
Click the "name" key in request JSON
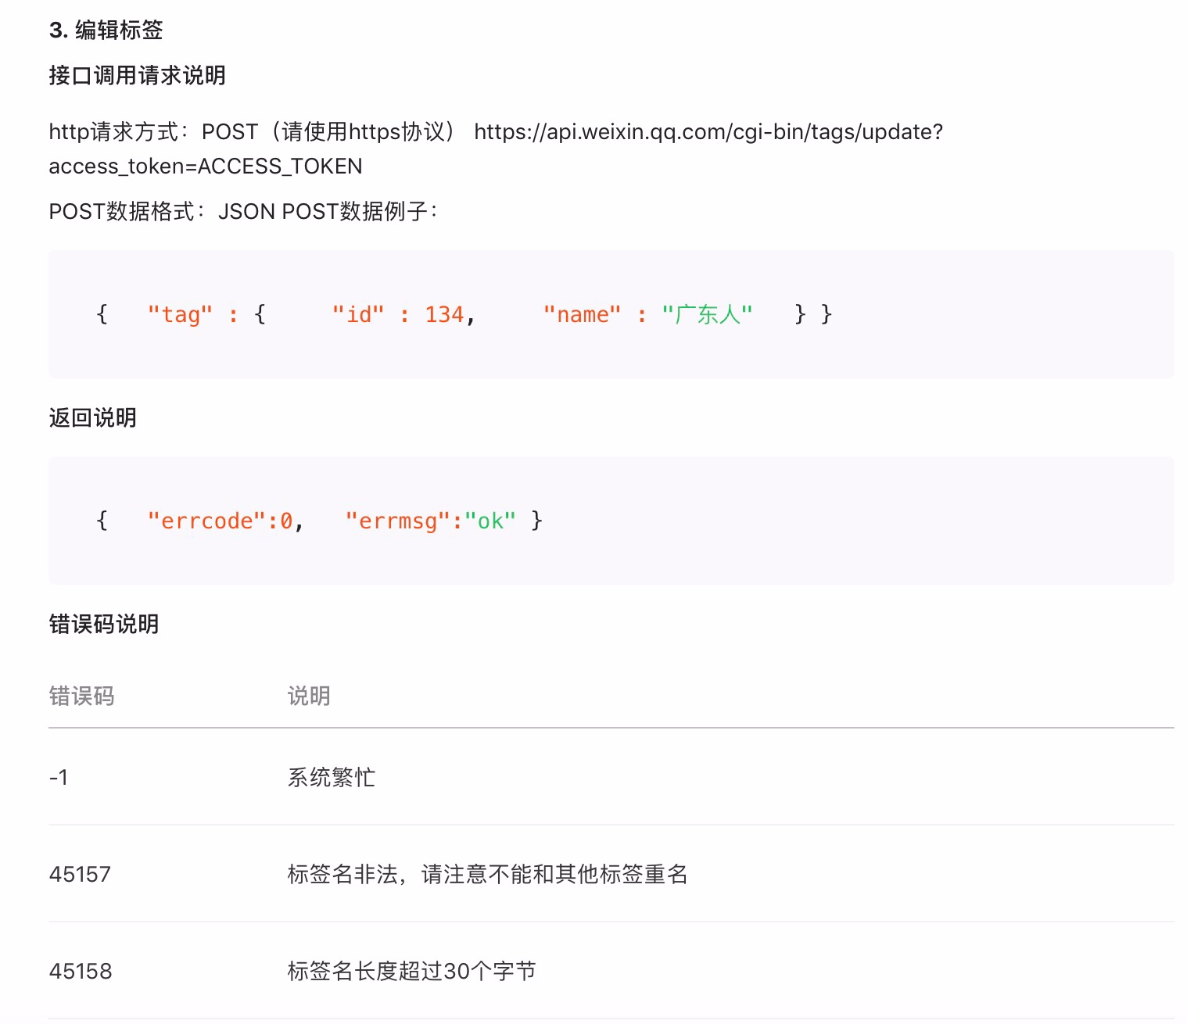[582, 314]
